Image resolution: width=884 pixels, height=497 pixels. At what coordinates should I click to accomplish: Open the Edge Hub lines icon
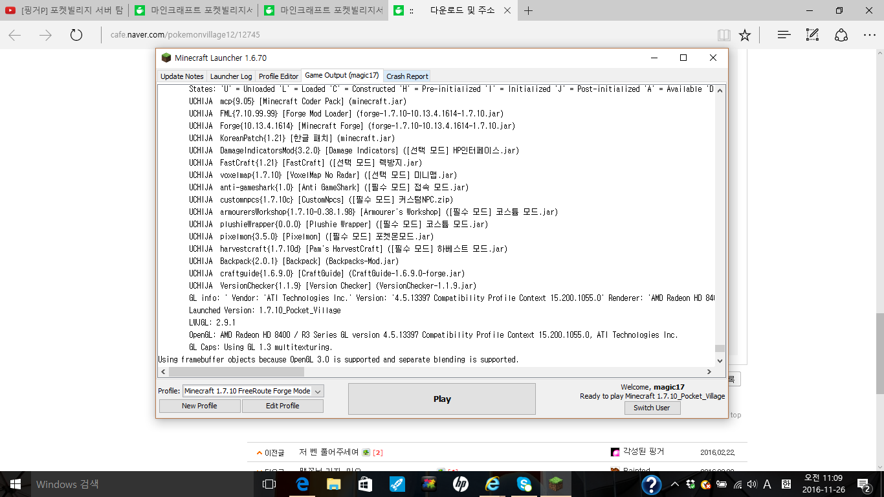coord(784,35)
